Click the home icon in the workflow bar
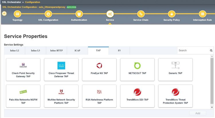The width and height of the screenshot is (215, 118). (x=4, y=13)
